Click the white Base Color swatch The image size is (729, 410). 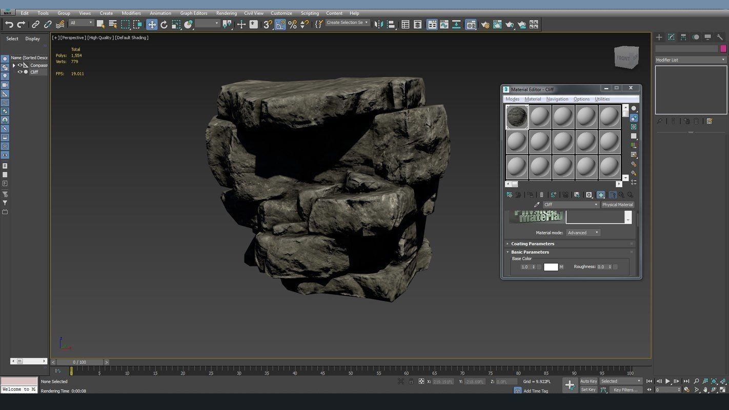(x=551, y=267)
